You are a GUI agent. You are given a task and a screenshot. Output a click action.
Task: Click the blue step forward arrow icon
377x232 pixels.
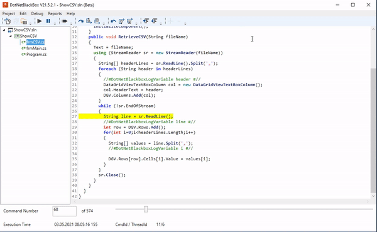coord(81,21)
